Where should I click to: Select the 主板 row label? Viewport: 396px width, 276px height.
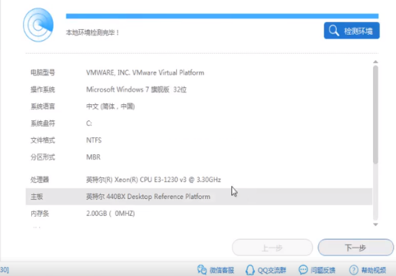coord(37,197)
